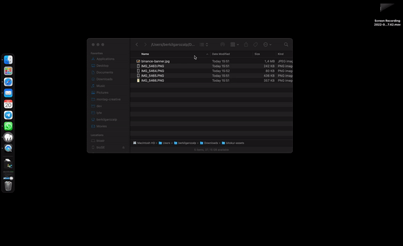The width and height of the screenshot is (403, 246).
Task: Open Pictures in Finder sidebar
Action: pyautogui.click(x=102, y=92)
